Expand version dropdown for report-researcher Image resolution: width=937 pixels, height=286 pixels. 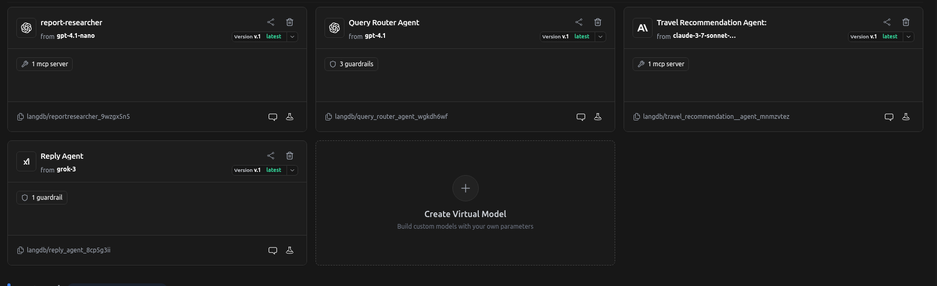pos(292,37)
